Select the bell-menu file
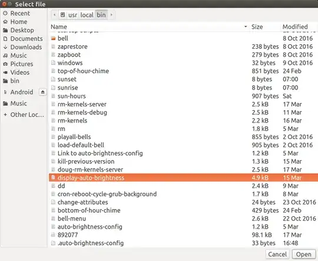The width and height of the screenshot is (318, 261). tap(183, 219)
